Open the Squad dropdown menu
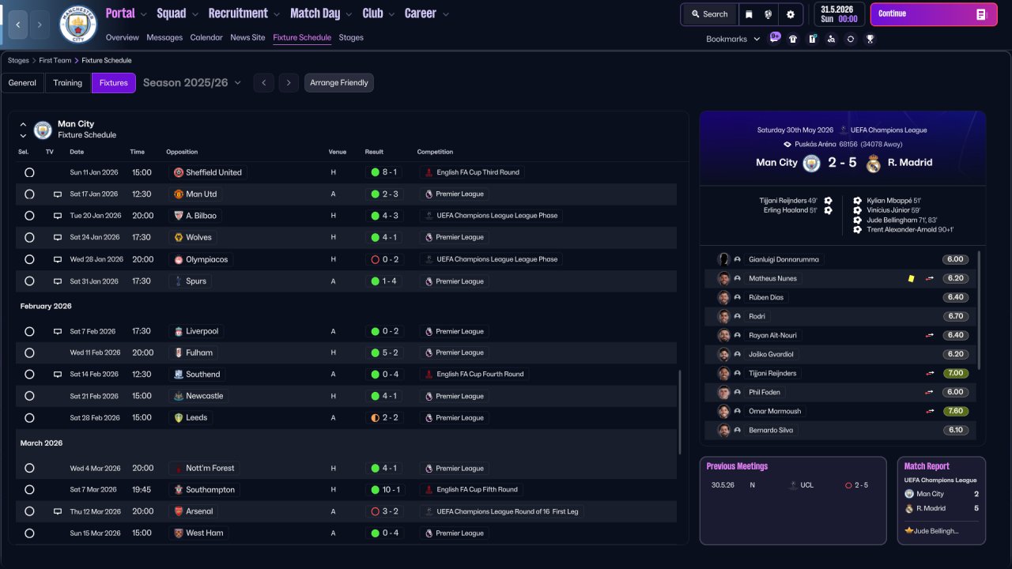 coord(177,13)
